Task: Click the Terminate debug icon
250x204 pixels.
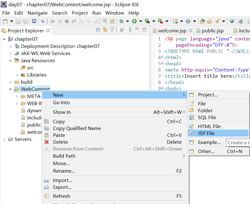Action: tap(67, 21)
